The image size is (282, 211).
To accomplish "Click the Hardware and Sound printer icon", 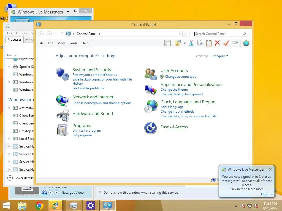I will [63, 115].
